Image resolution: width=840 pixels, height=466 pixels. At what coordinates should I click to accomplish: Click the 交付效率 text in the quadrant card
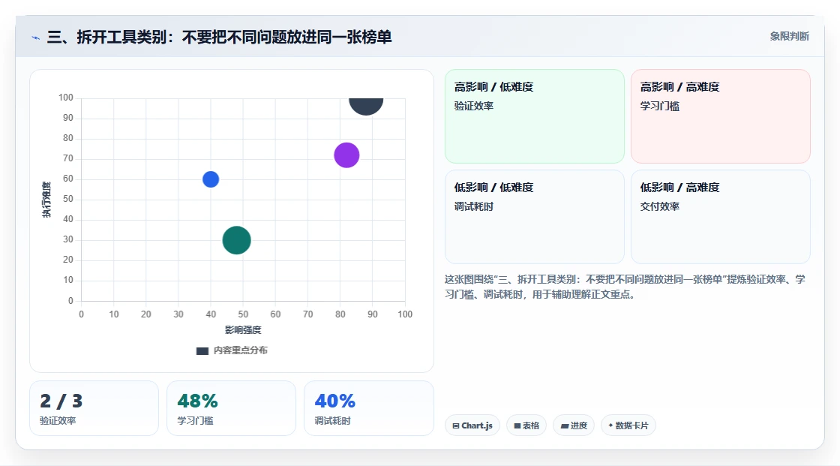pos(659,206)
